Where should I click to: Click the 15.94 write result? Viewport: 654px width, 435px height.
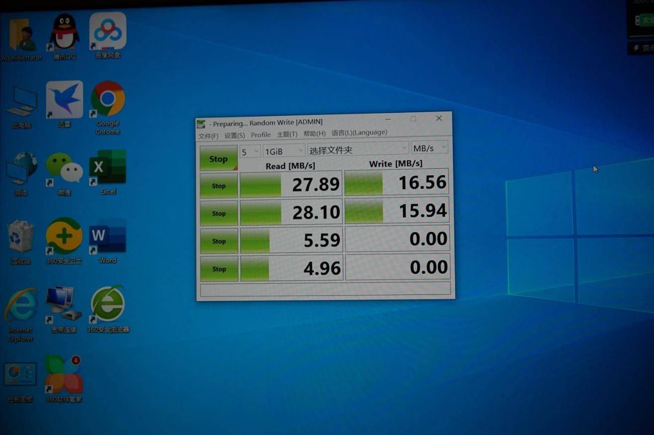click(x=397, y=210)
